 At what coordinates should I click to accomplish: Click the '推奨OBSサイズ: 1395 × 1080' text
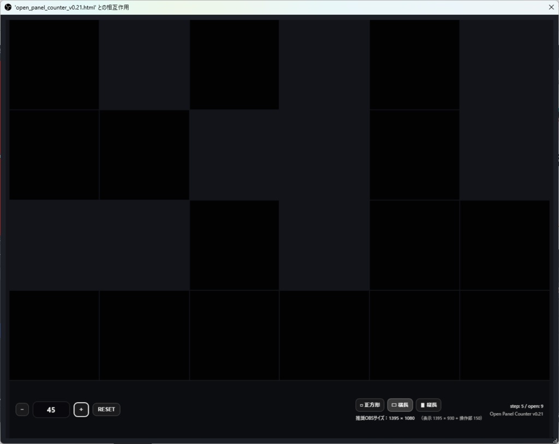tap(385, 418)
